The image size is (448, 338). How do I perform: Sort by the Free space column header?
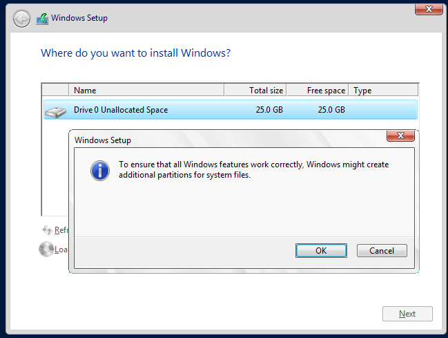coord(318,91)
